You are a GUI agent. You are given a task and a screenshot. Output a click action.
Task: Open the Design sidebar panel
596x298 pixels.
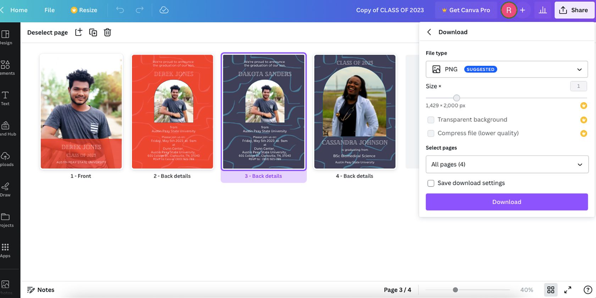tap(6, 38)
